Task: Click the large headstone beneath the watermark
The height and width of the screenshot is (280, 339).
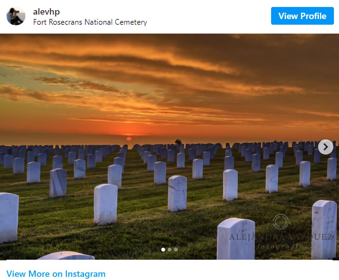Action: [x=236, y=239]
